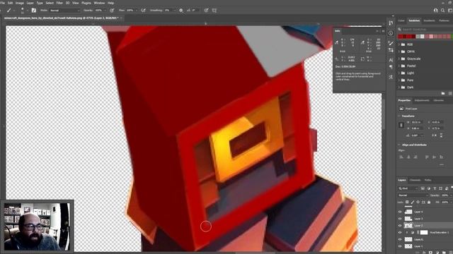This screenshot has width=453, height=254.
Task: Toggle lock image pixels brush icon
Action: [x=413, y=202]
